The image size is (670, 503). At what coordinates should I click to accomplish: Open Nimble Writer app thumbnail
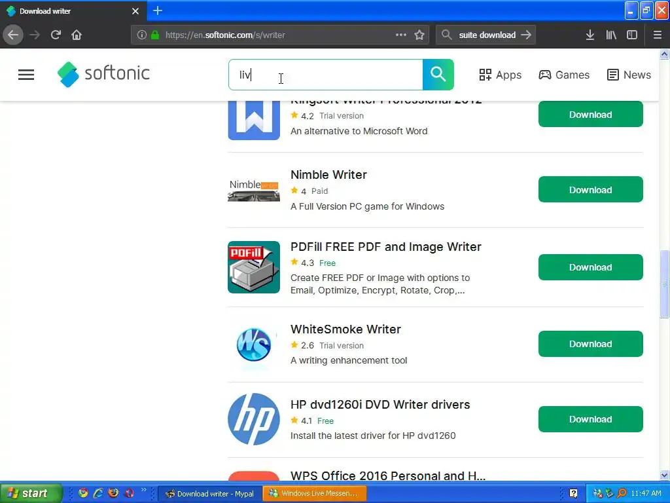click(x=254, y=189)
